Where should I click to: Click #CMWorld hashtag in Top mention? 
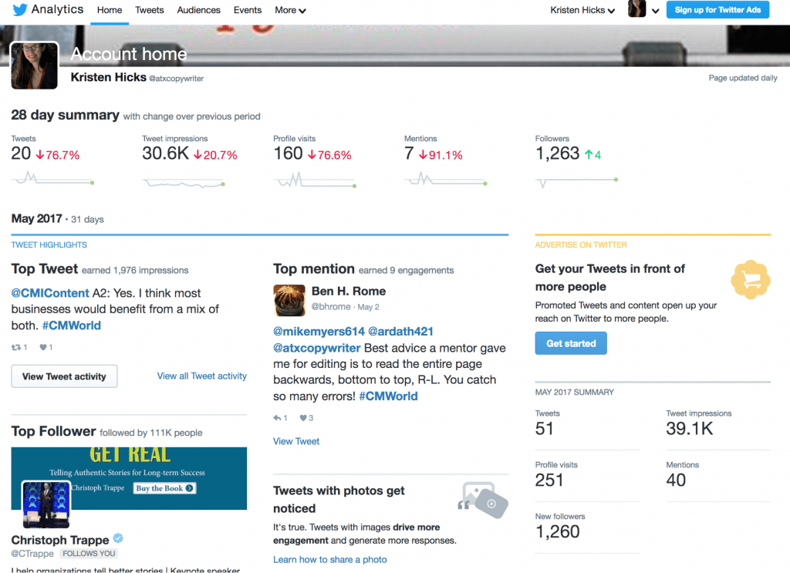coord(389,396)
